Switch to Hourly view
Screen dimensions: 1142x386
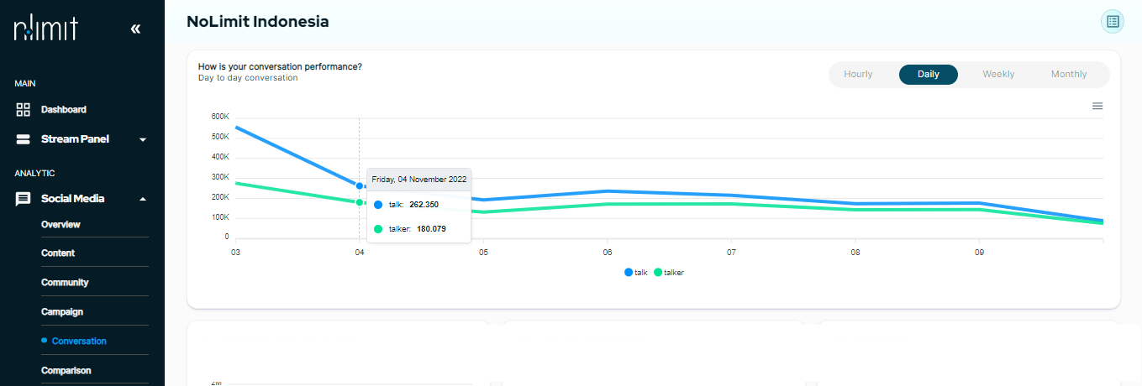(858, 74)
